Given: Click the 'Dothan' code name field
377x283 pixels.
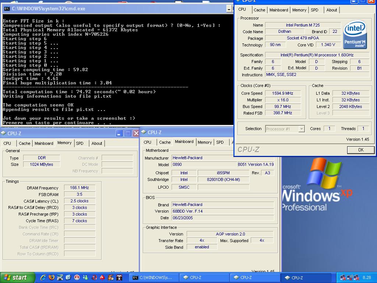Looking at the screenshot, I should tap(285, 32).
